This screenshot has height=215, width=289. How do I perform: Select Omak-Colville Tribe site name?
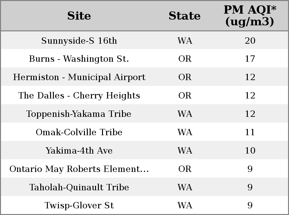point(79,132)
